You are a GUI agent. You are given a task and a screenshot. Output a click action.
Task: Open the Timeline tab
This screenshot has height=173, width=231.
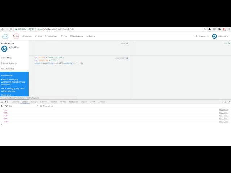pyautogui.click(x=54, y=102)
